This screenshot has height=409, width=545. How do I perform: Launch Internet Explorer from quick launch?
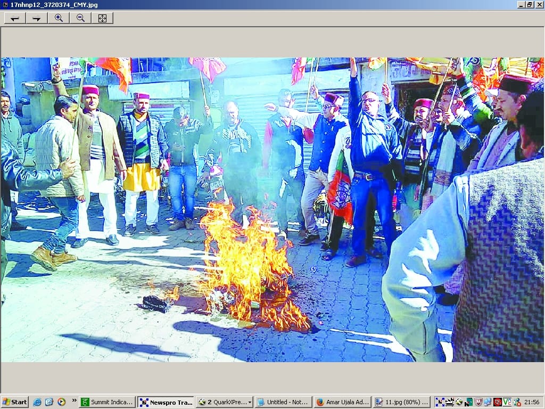(37, 402)
